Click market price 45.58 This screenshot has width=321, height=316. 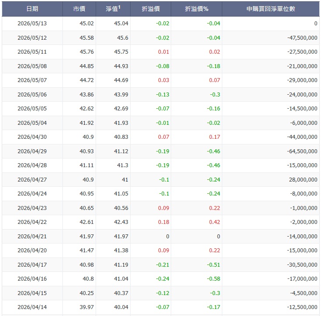tap(86, 38)
